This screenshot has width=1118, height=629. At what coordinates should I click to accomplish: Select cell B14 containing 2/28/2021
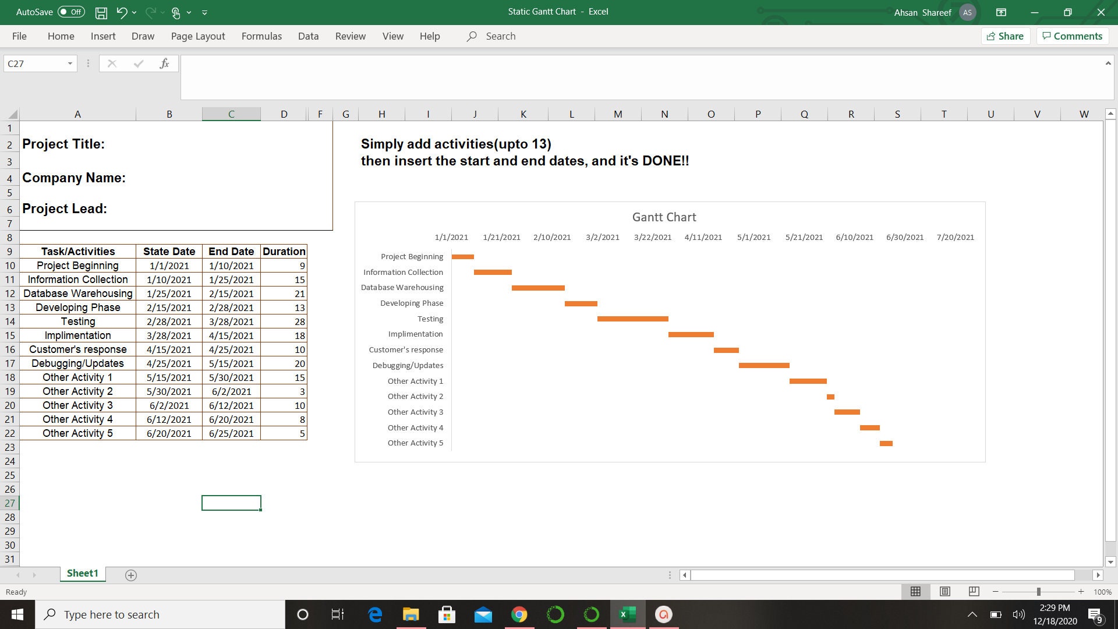tap(169, 321)
